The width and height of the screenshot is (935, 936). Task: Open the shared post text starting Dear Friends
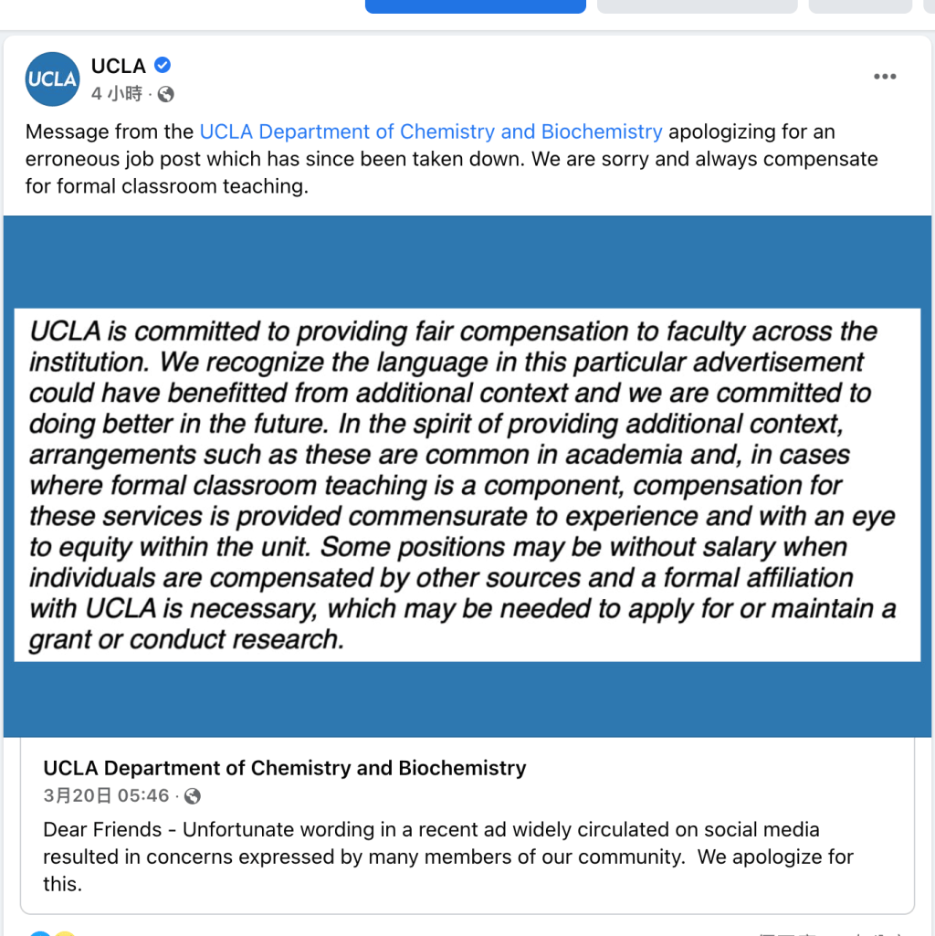tap(449, 857)
